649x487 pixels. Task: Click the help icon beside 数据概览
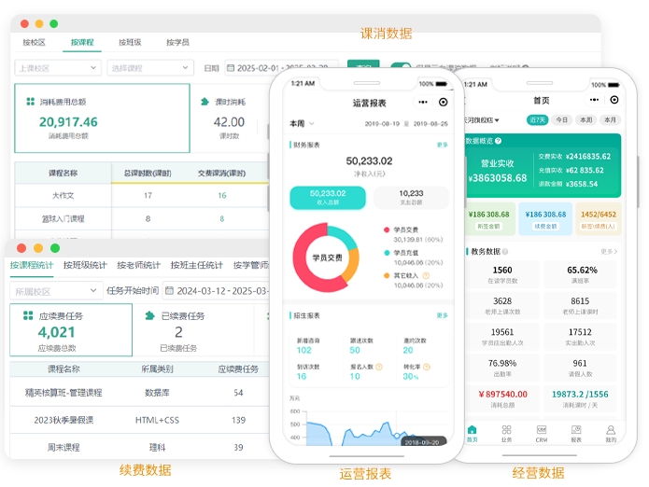click(499, 141)
